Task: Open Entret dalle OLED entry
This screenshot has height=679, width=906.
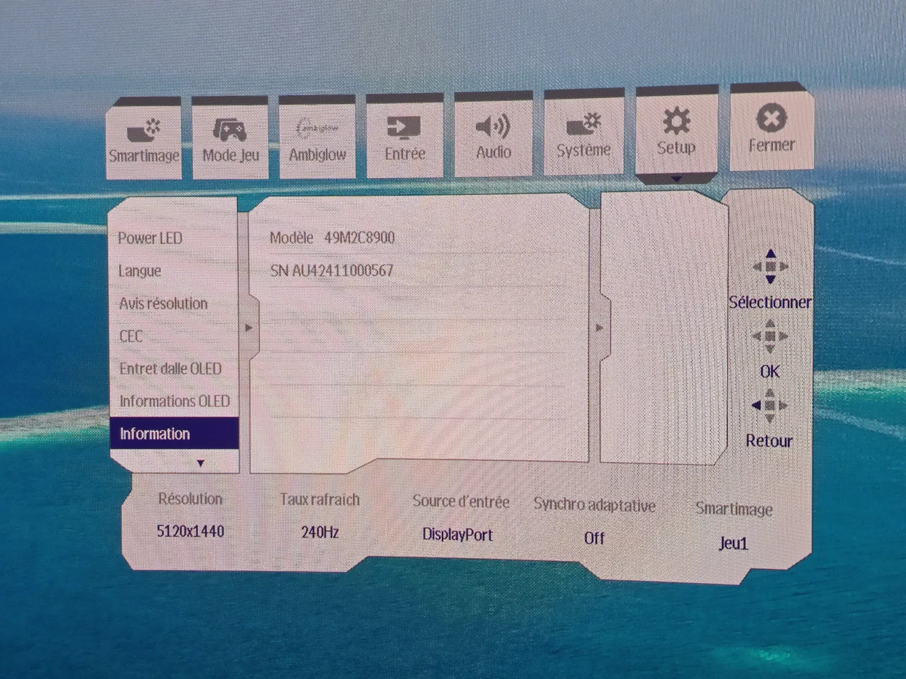Action: [170, 369]
